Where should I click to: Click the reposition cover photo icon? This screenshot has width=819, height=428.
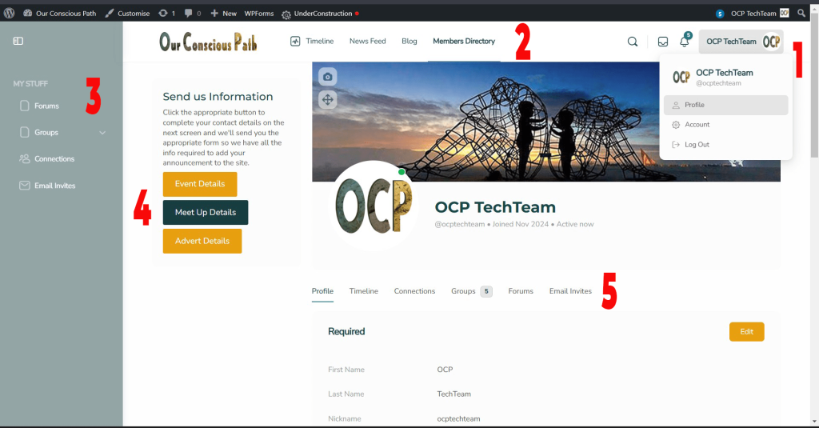[327, 100]
